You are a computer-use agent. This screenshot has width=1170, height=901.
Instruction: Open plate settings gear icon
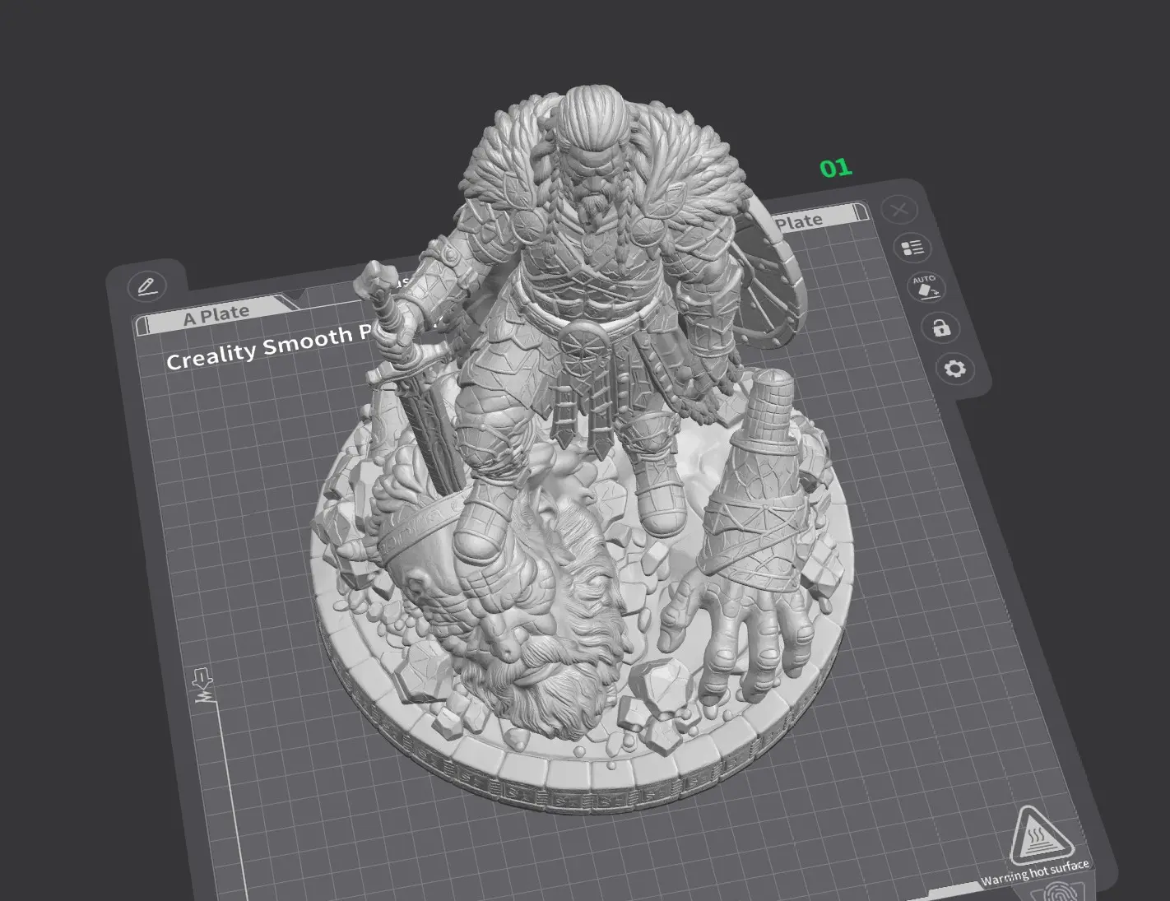(954, 368)
